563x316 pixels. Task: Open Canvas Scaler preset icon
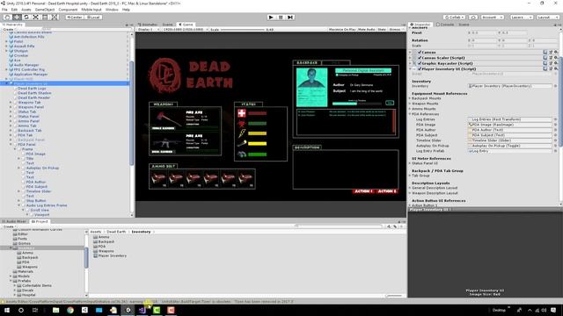tap(551, 58)
